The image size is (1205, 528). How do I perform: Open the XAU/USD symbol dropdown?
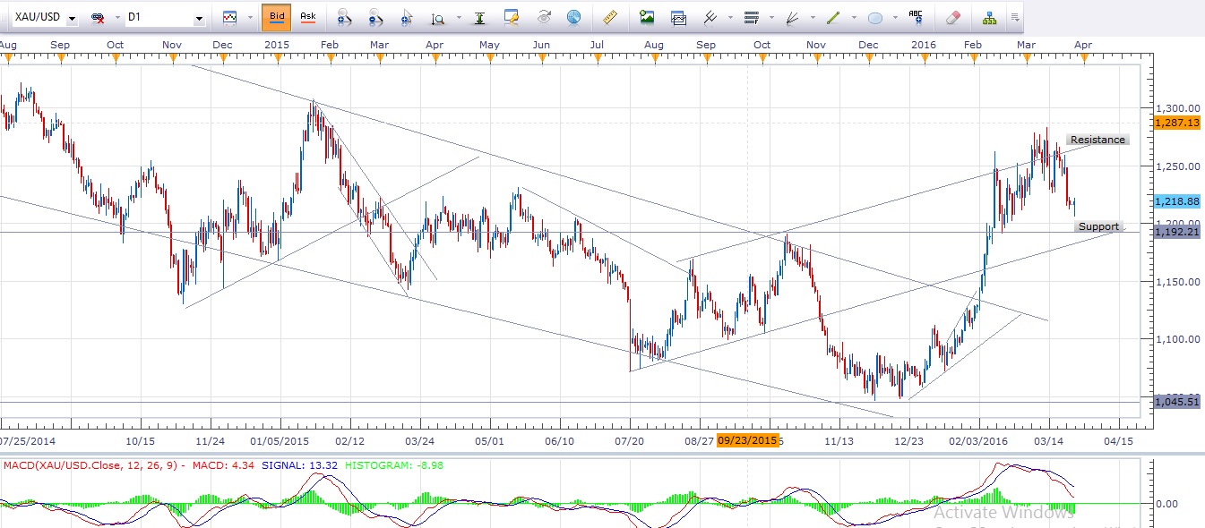click(72, 19)
